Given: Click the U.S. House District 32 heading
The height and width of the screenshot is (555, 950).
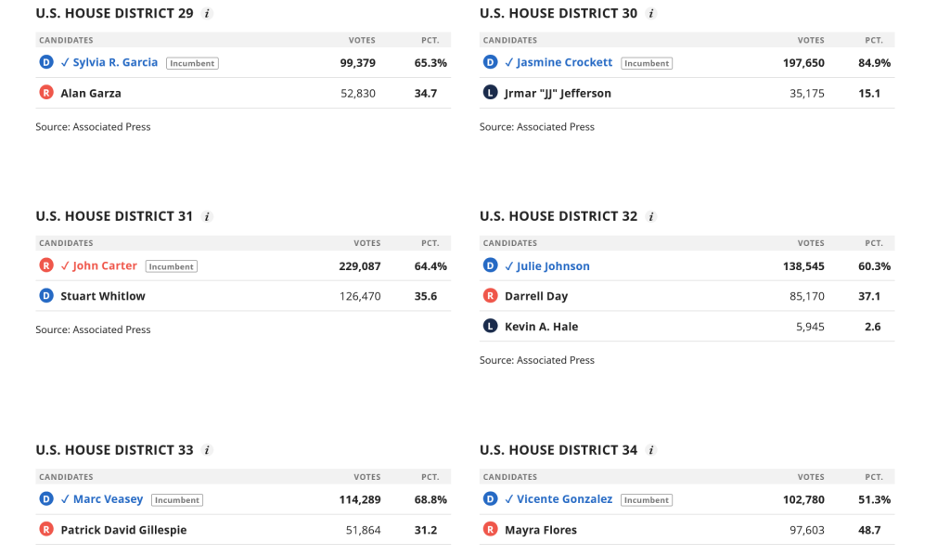Looking at the screenshot, I should 558,217.
